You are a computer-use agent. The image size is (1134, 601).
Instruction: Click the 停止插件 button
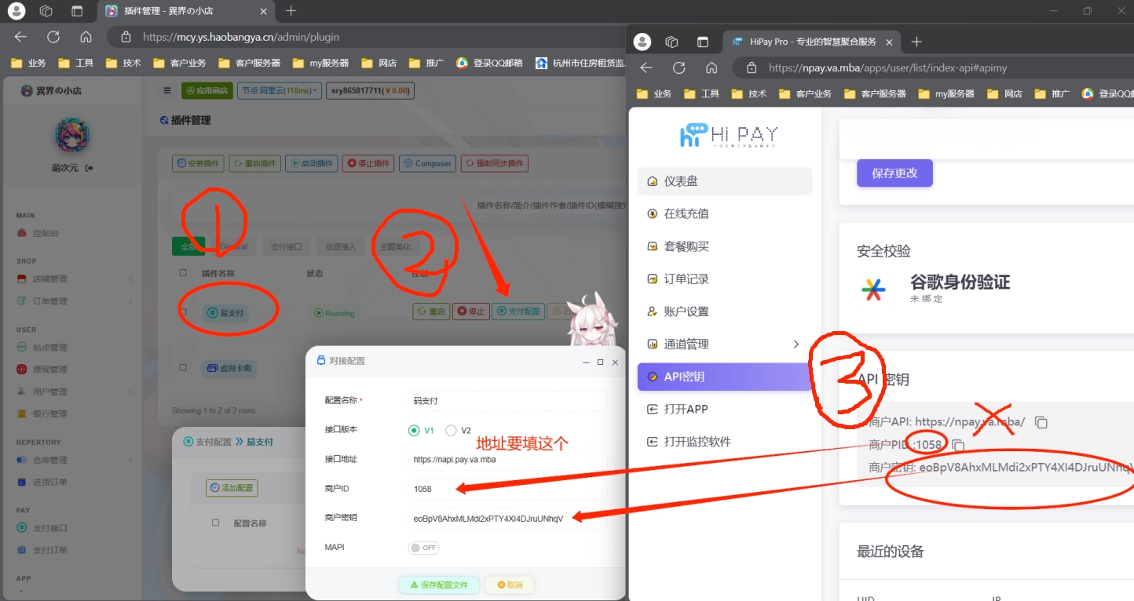click(368, 164)
